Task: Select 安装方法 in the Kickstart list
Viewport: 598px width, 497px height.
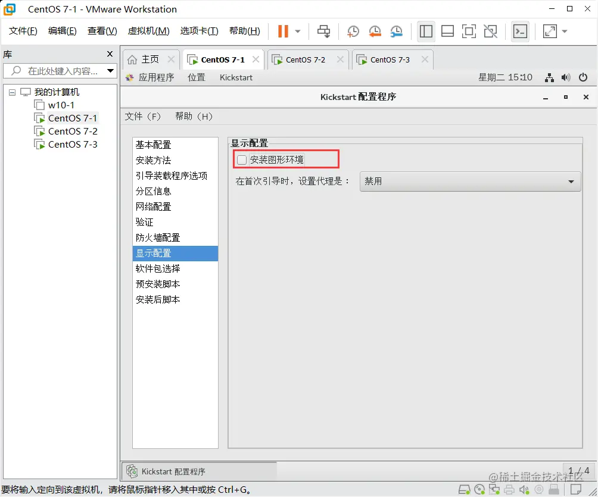Action: click(x=176, y=161)
